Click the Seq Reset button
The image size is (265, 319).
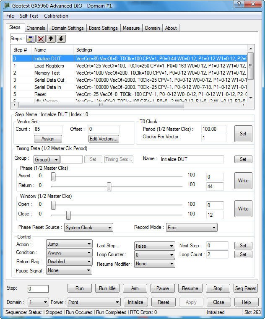[246, 288]
